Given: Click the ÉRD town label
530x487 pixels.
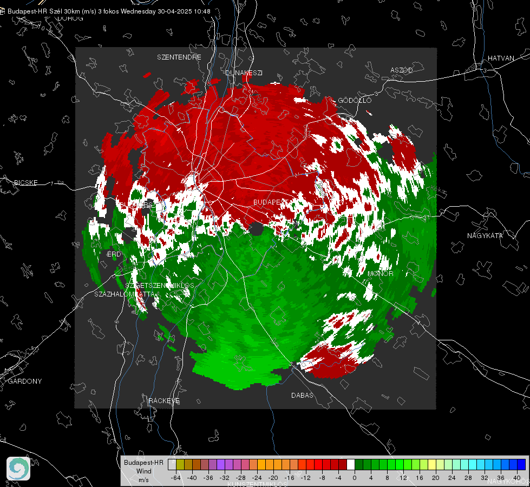Looking at the screenshot, I should click(114, 254).
